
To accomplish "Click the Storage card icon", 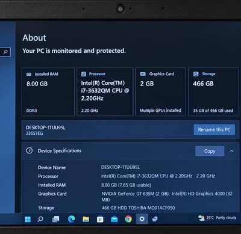I will [196, 74].
